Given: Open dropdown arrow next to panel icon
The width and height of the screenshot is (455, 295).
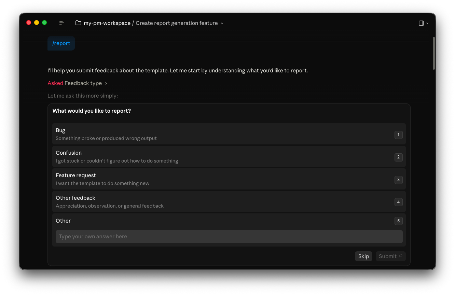Looking at the screenshot, I should (x=427, y=23).
